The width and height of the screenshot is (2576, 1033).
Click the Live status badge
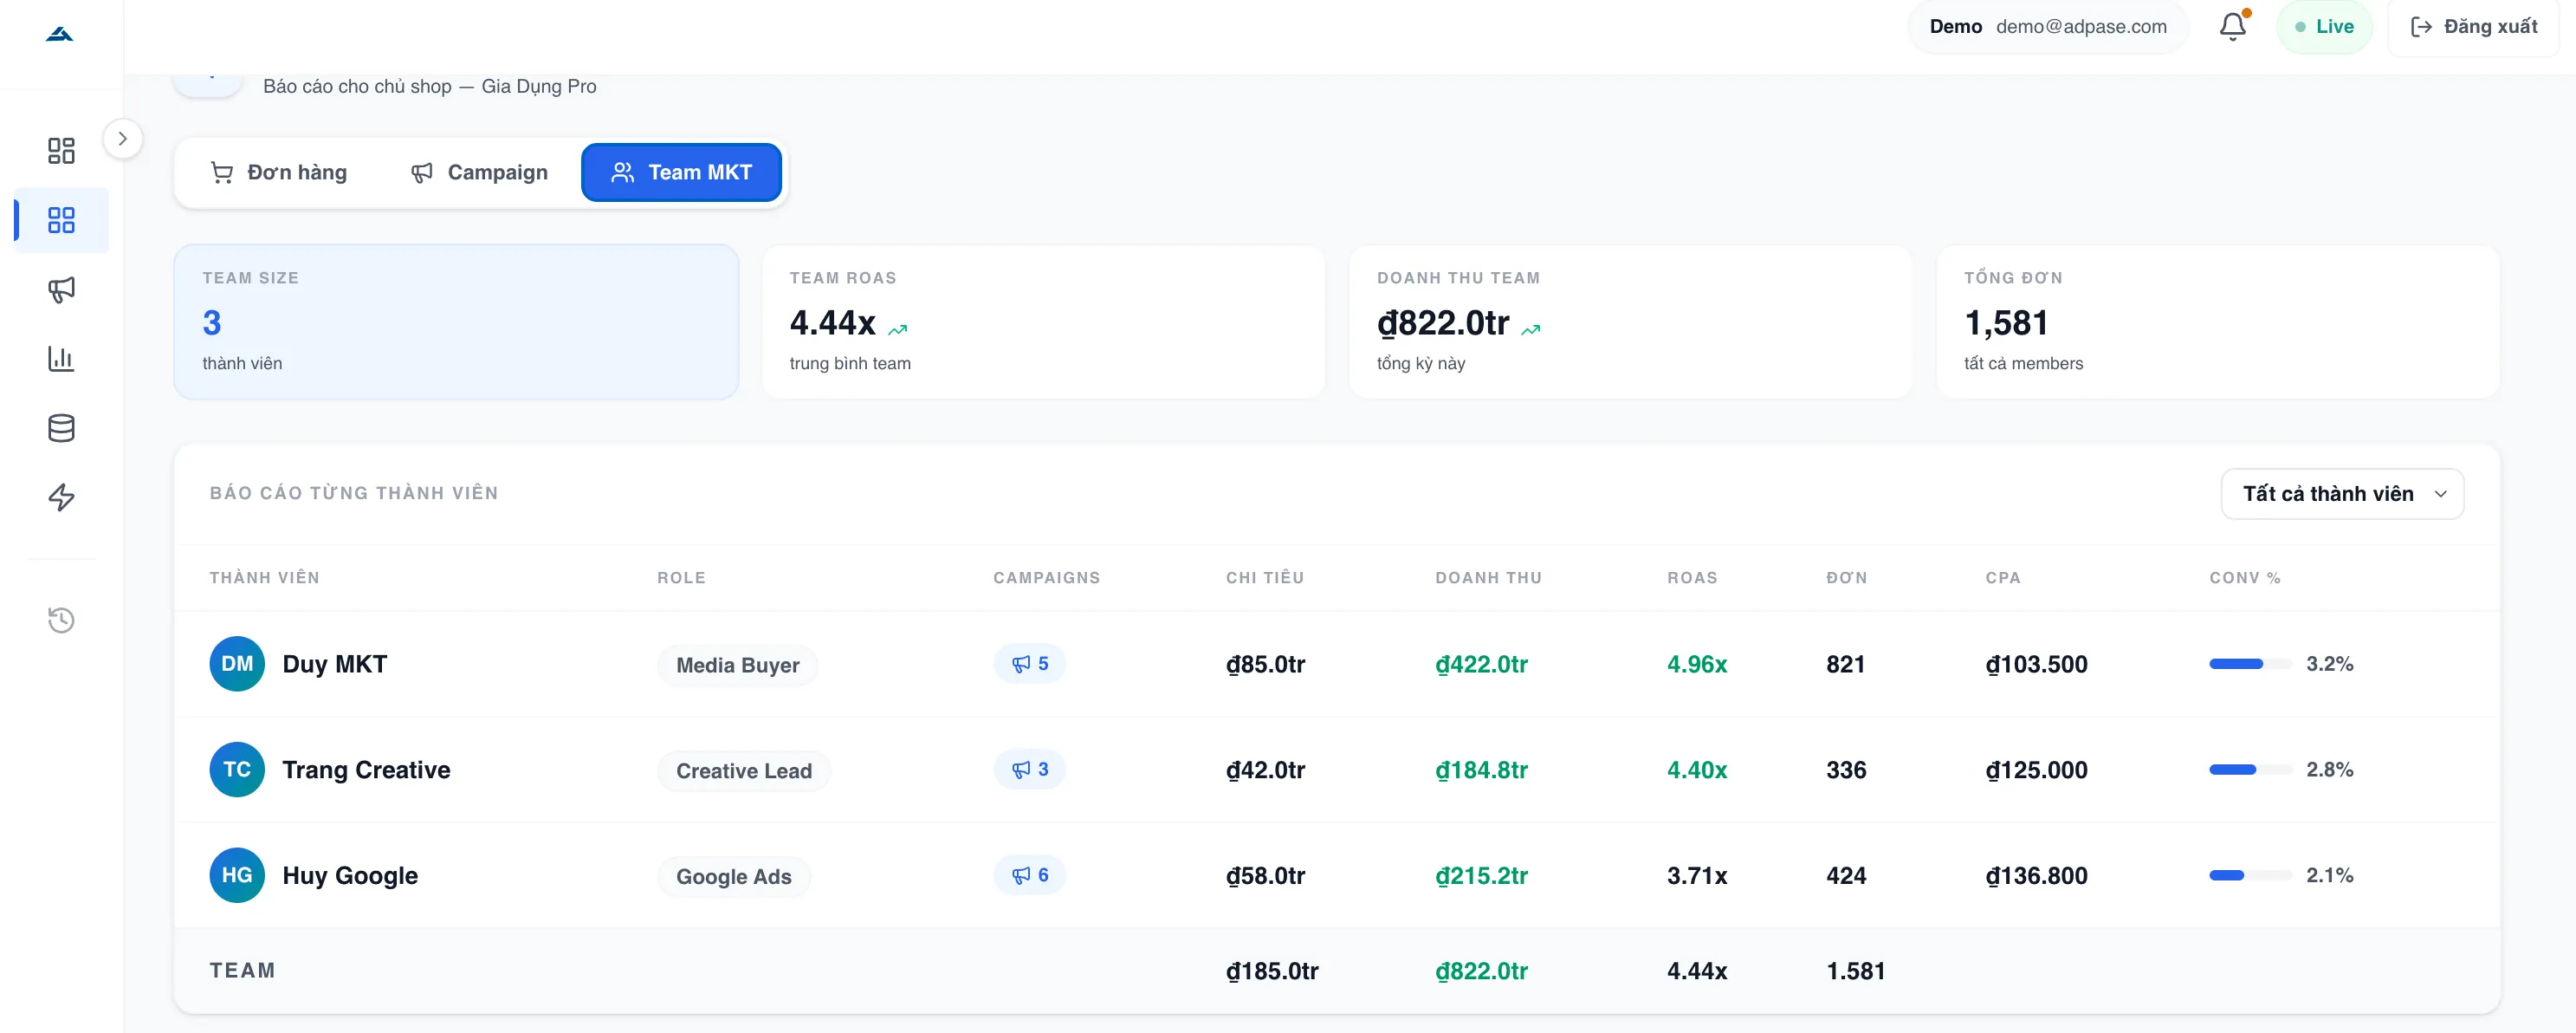point(2323,27)
